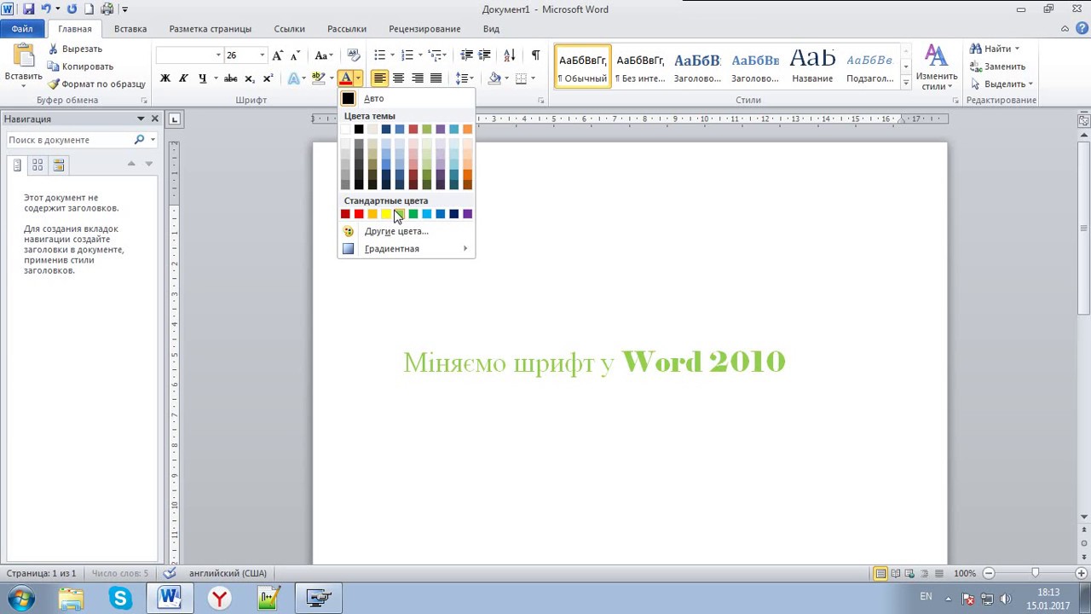The image size is (1091, 614).
Task: Pick the standard purple color swatch
Action: pyautogui.click(x=467, y=214)
